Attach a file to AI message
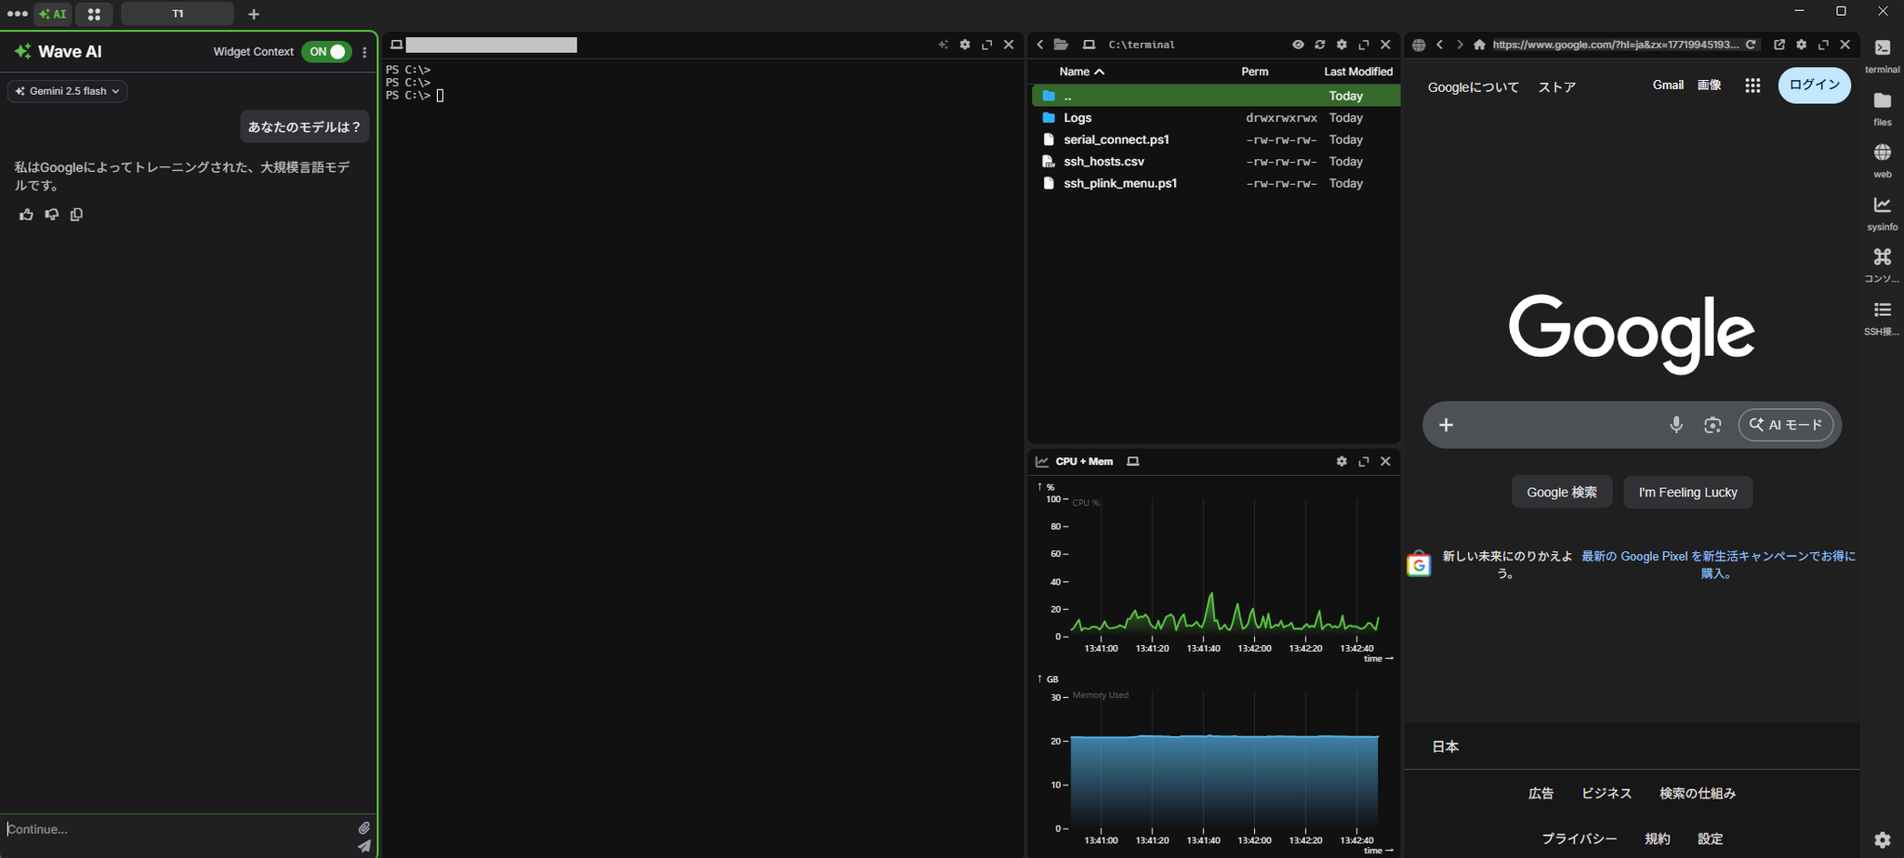This screenshot has width=1904, height=858. click(364, 827)
